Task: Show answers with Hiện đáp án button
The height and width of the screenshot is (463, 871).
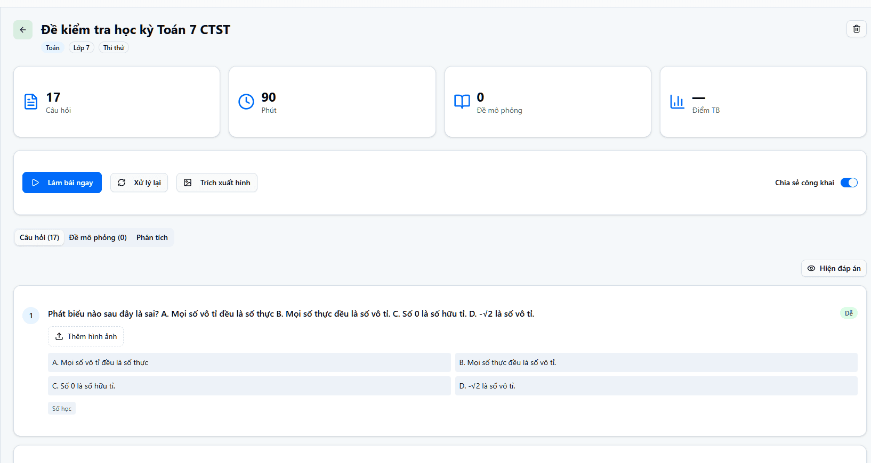Action: [834, 268]
